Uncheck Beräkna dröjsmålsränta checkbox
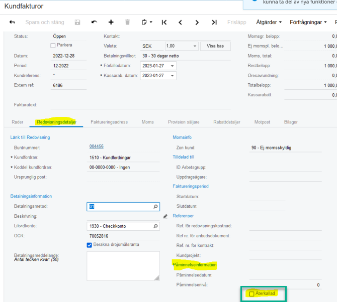Screen dimensions: 337x302 [x=89, y=245]
